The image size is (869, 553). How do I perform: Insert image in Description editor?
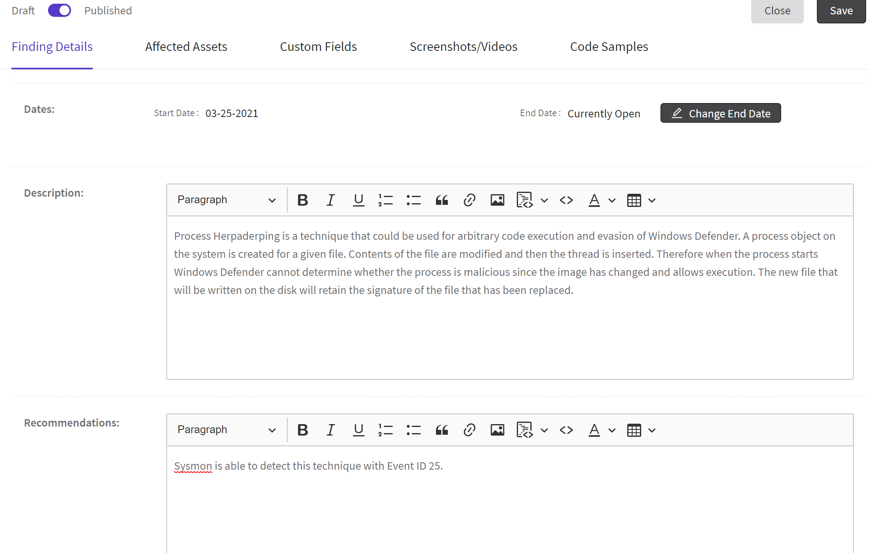pos(497,200)
